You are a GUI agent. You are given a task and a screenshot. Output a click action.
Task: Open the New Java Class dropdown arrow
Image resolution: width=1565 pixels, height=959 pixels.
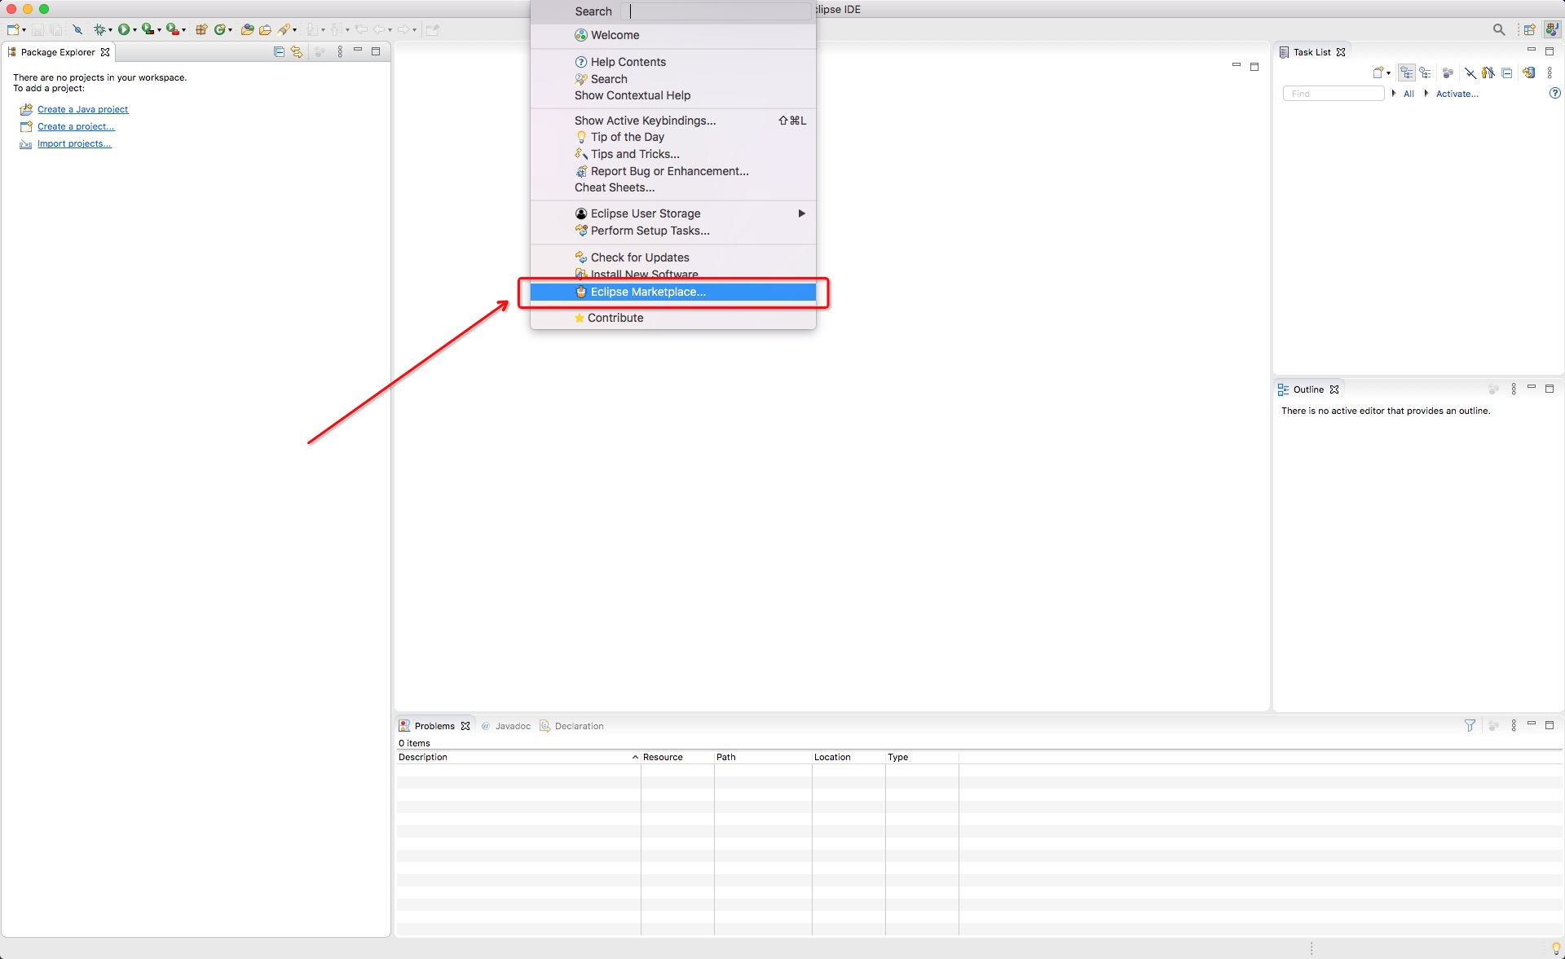(x=231, y=30)
